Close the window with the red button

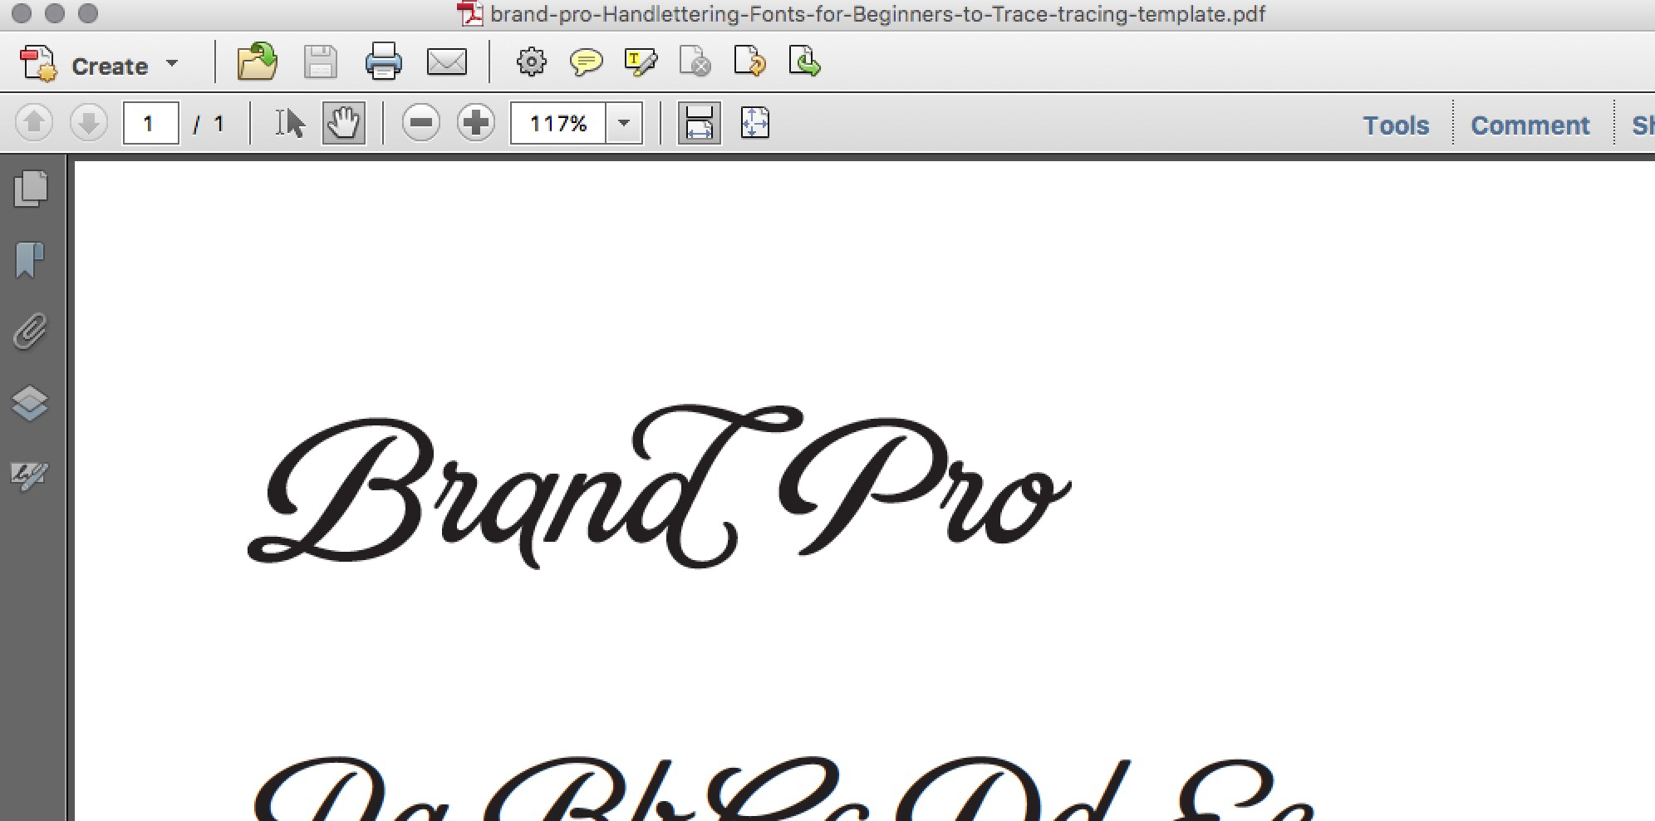(x=22, y=13)
